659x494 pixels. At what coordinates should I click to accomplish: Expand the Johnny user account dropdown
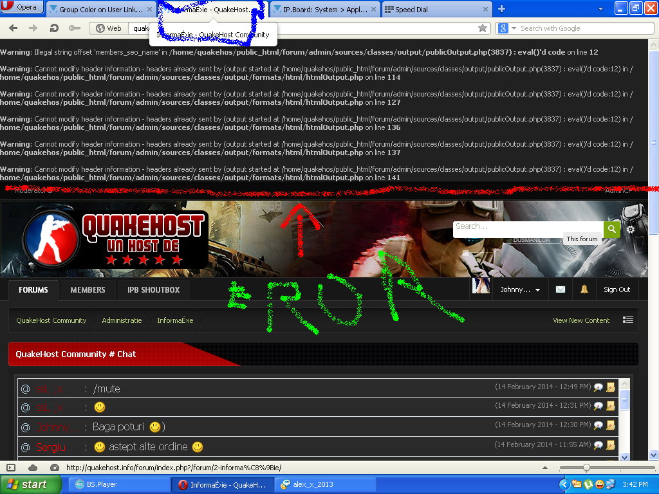coord(520,289)
